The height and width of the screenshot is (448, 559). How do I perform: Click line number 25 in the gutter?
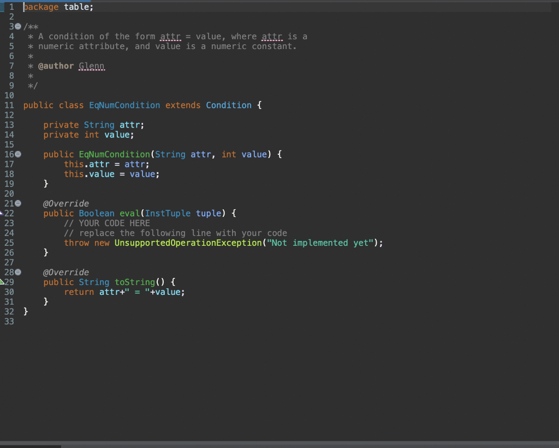coord(9,243)
